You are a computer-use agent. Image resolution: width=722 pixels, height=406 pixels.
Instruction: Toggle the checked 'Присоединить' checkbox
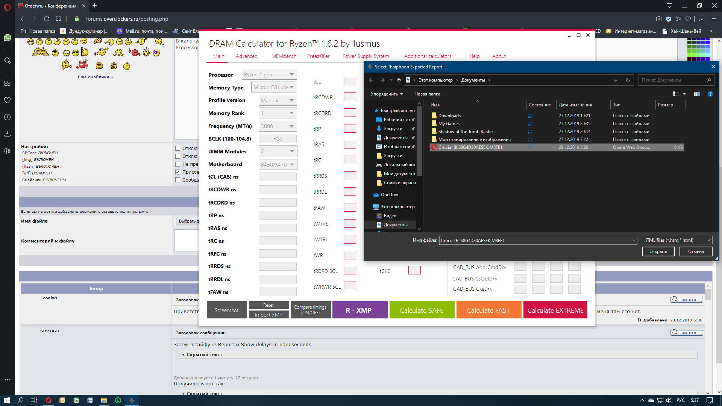click(178, 172)
